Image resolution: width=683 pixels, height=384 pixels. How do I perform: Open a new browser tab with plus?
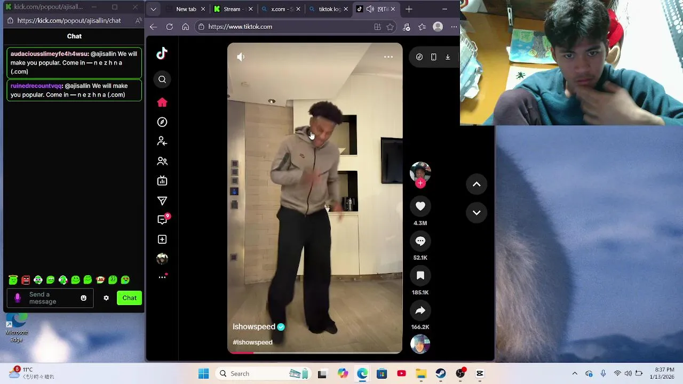pos(409,9)
